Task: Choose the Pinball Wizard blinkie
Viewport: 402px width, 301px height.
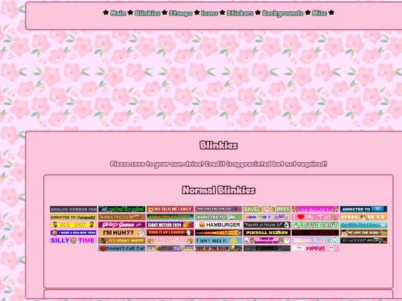Action: [x=267, y=233]
